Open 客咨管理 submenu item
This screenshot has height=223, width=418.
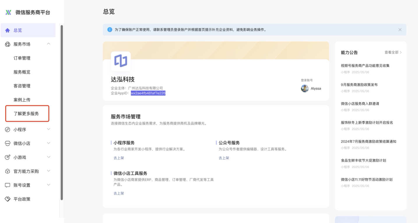(22, 86)
